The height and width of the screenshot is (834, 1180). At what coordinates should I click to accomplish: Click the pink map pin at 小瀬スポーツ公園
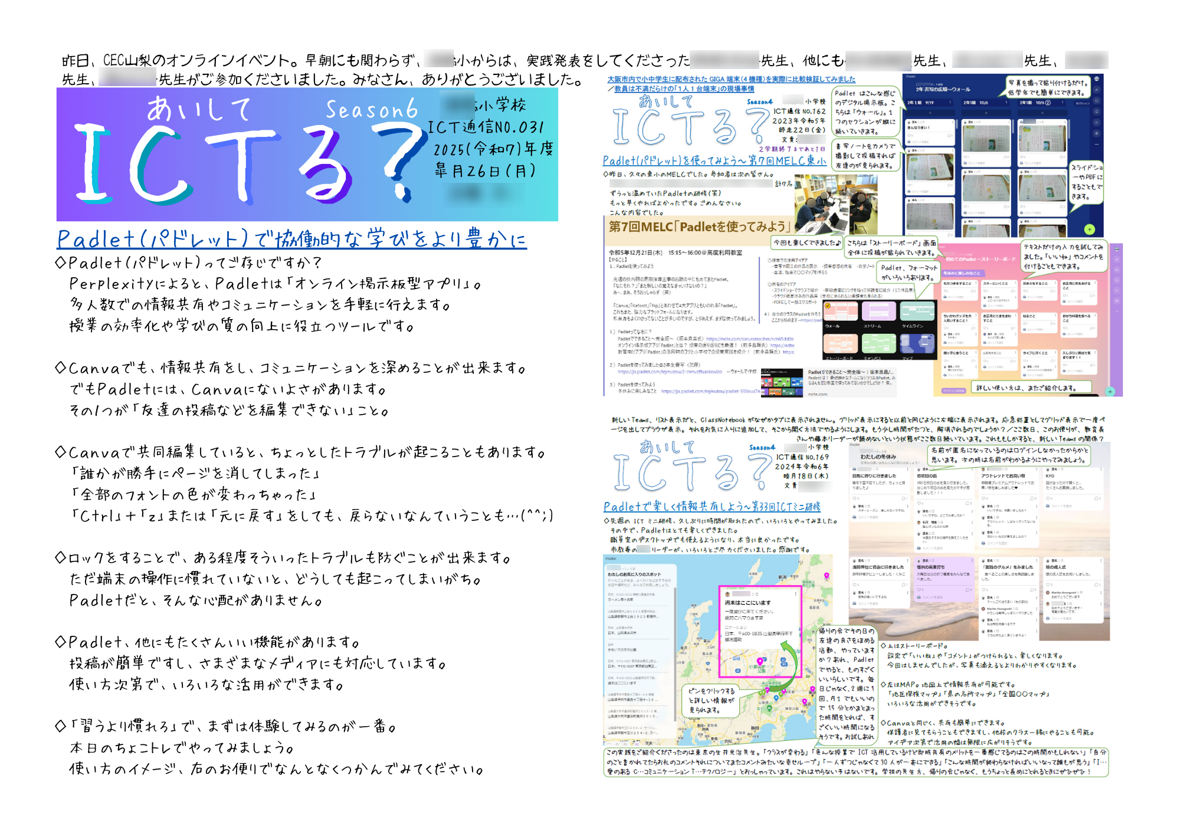pos(759,662)
